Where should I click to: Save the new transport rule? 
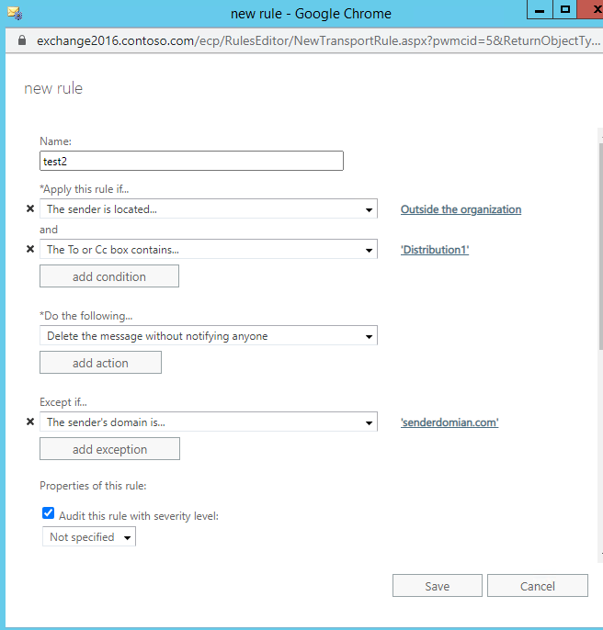pyautogui.click(x=437, y=587)
